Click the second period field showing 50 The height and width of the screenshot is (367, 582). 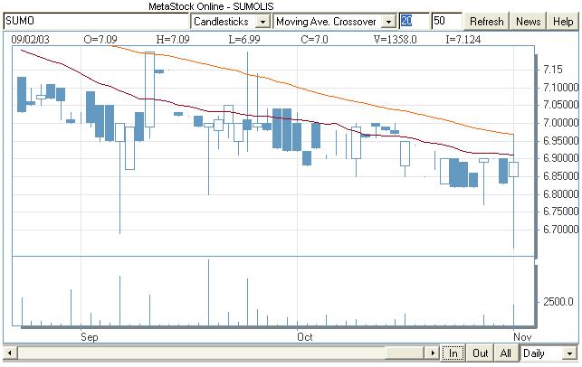point(446,21)
